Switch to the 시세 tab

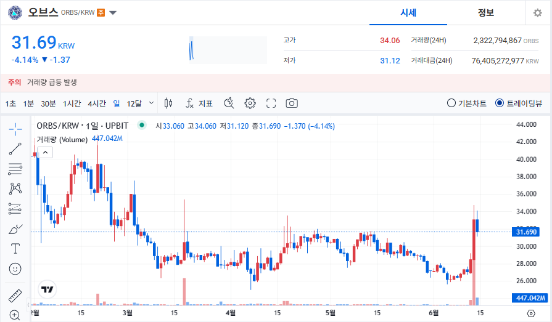[408, 13]
